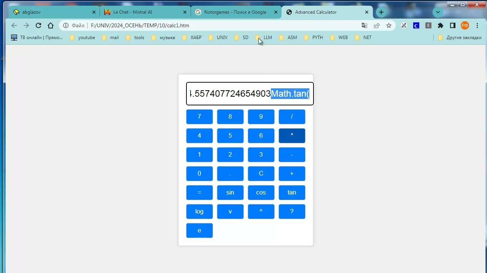The height and width of the screenshot is (273, 487).
Task: Click the calculator display field
Action: 250,94
